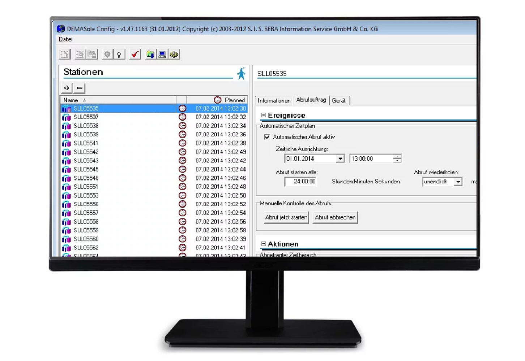
Task: Toggle the Automatischer Abruf aktiv checkbox
Action: point(267,137)
